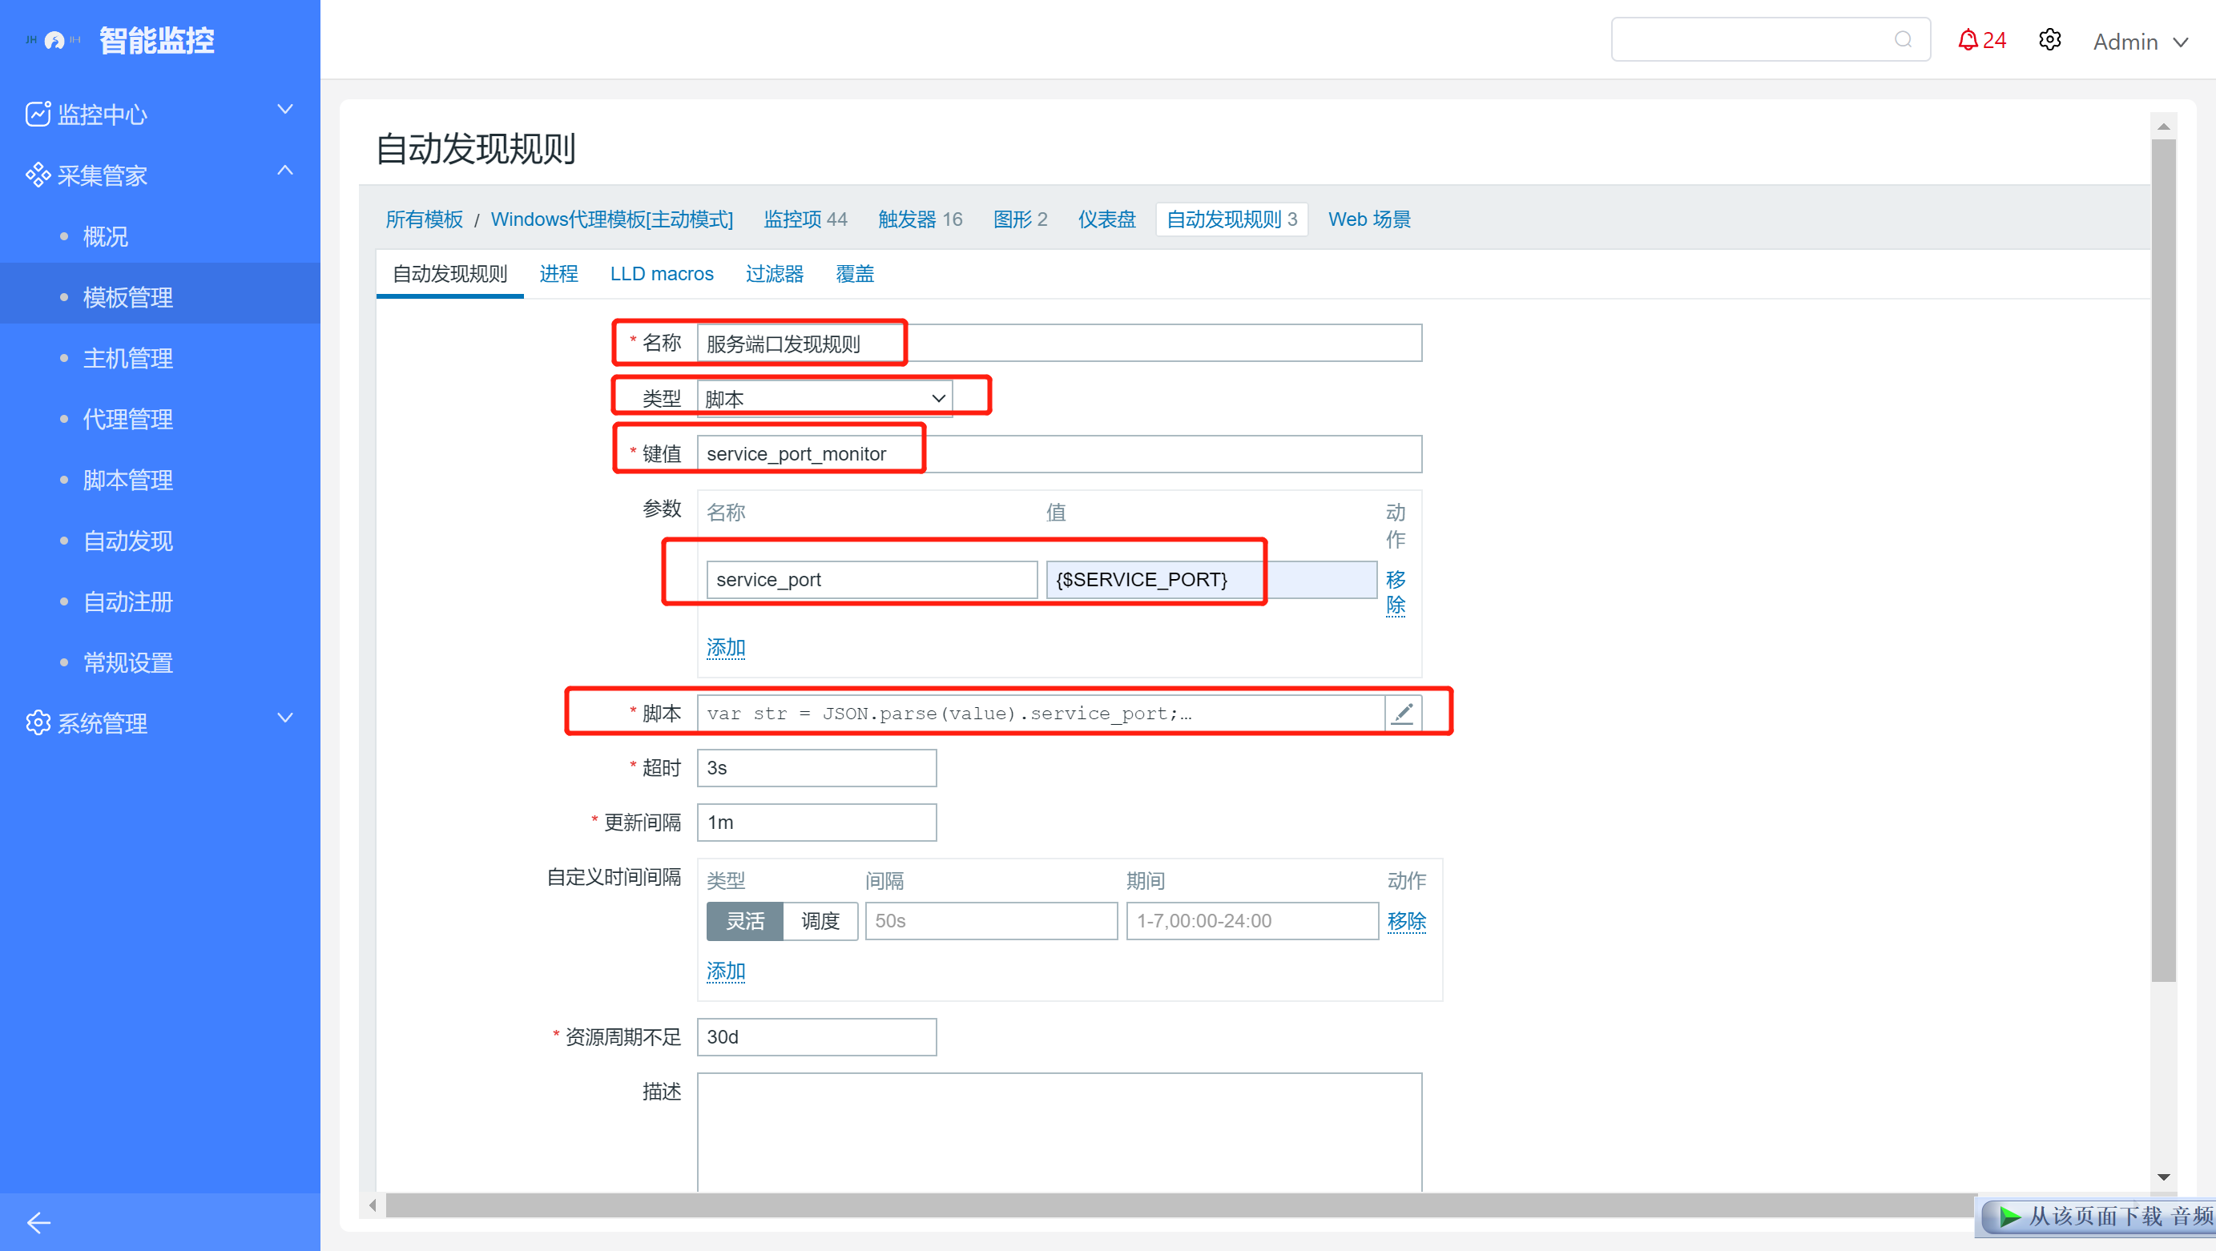Open 概况 in the sidebar

(x=106, y=236)
